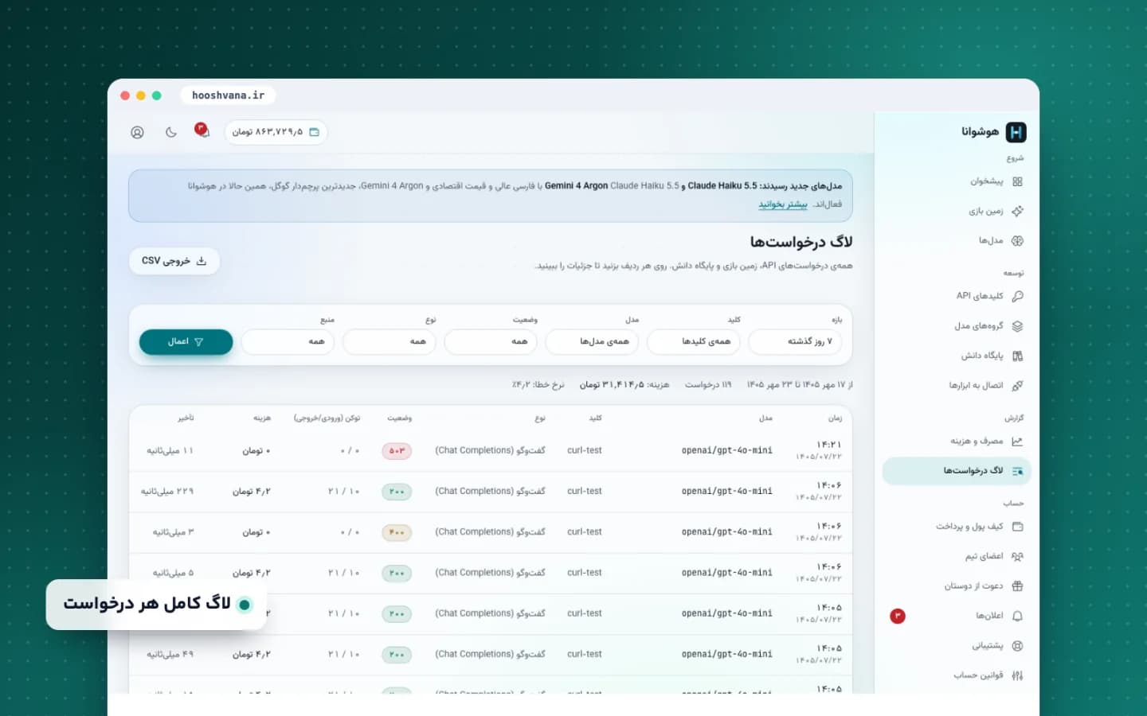This screenshot has width=1147, height=716.
Task: Open the کیف پول و پرداخت wallet icon
Action: pos(1017,526)
